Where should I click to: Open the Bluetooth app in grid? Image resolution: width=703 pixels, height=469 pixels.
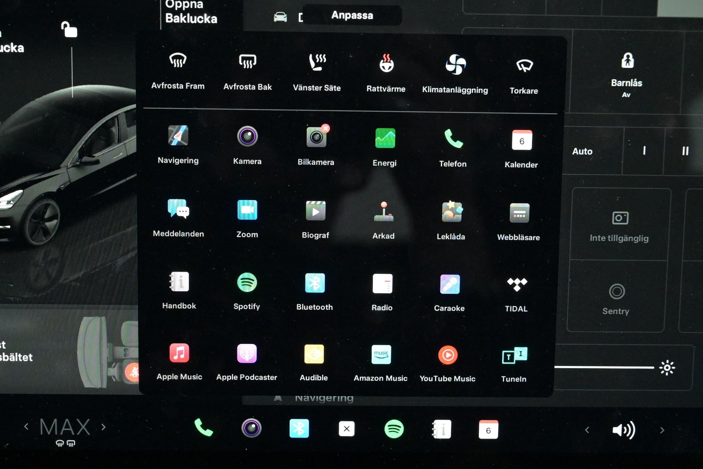pos(315,292)
